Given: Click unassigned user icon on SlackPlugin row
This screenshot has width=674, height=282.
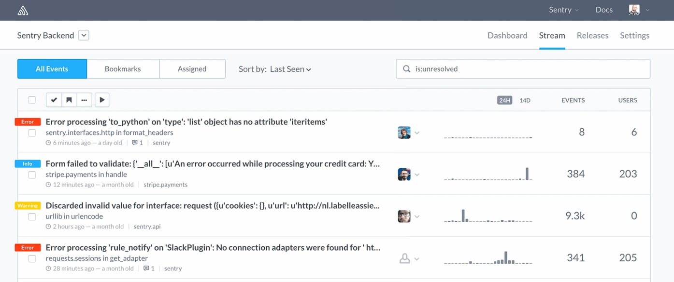Looking at the screenshot, I should 404,259.
